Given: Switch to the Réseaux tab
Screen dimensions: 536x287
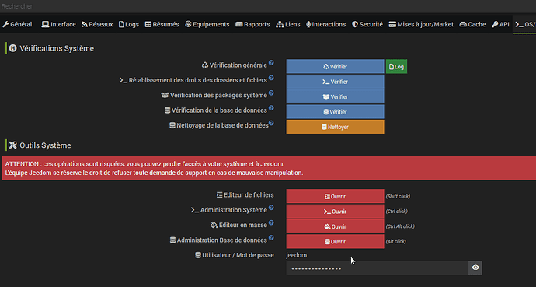Looking at the screenshot, I should coord(97,24).
